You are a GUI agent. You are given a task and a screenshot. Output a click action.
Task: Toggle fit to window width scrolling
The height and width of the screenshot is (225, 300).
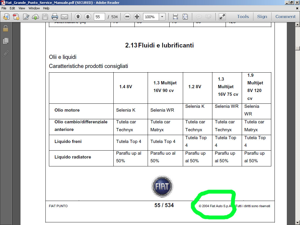coord(175,17)
